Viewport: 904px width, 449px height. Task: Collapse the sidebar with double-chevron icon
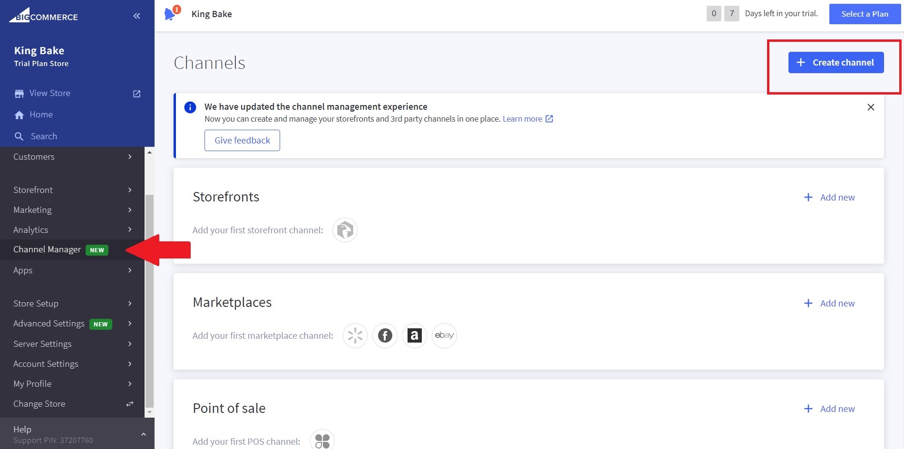point(136,16)
